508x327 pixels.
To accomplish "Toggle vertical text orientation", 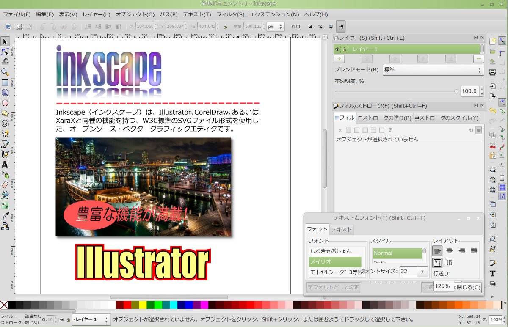I will point(450,263).
